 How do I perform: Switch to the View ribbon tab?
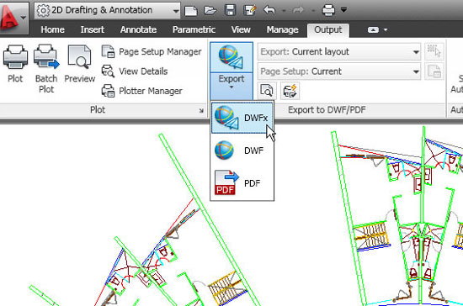pos(241,29)
